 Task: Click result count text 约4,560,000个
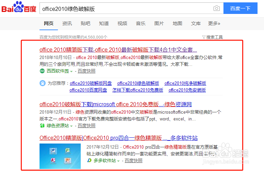(94, 37)
